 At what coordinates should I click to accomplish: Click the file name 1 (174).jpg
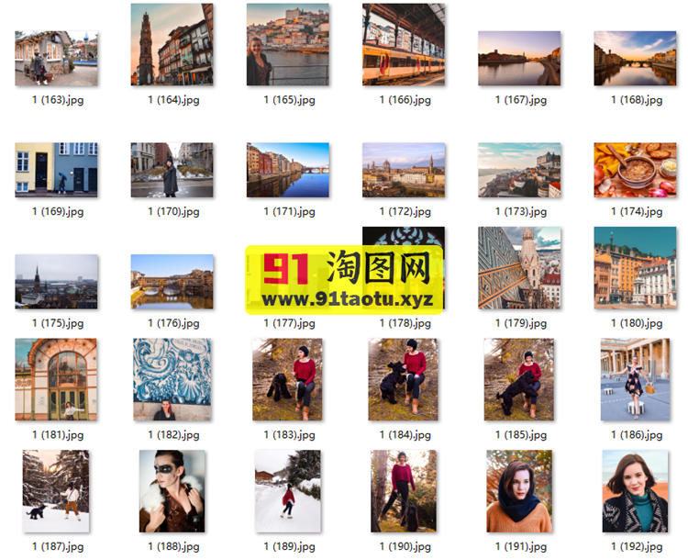pos(638,212)
